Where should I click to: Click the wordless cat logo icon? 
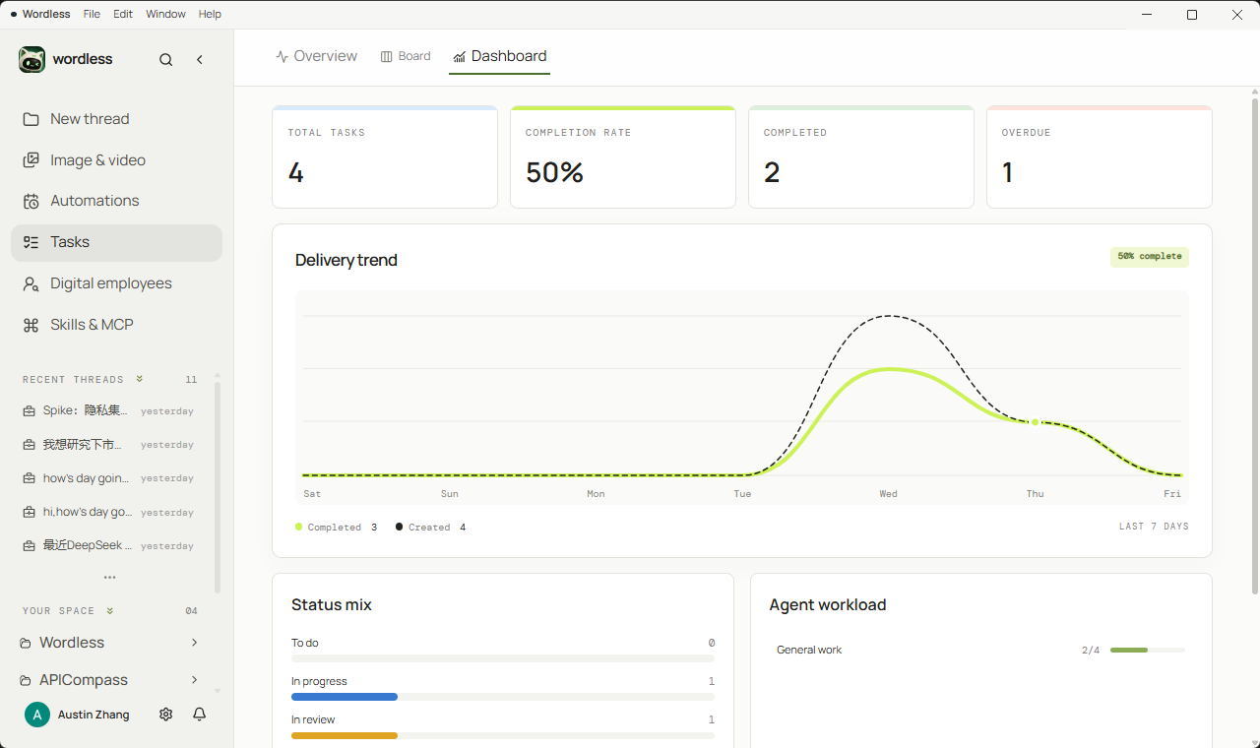coord(31,59)
